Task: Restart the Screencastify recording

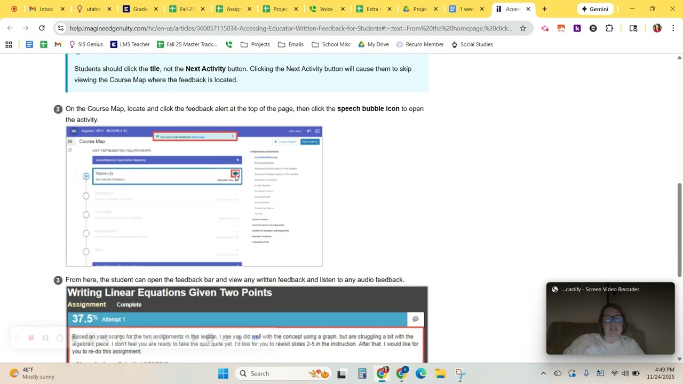Action: click(60, 338)
